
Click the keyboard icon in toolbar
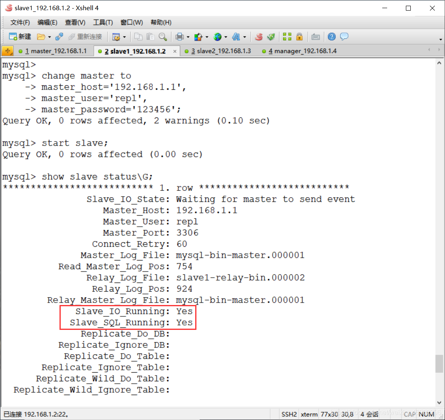pos(315,37)
